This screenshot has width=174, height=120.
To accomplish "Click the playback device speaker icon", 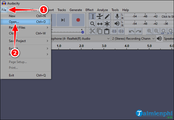I will coord(159,38).
